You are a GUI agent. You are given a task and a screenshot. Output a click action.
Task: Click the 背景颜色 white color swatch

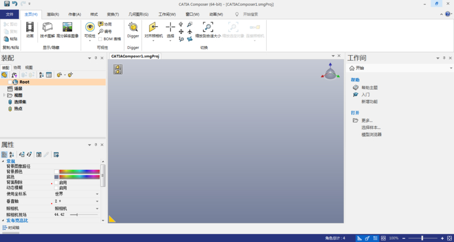click(56, 172)
